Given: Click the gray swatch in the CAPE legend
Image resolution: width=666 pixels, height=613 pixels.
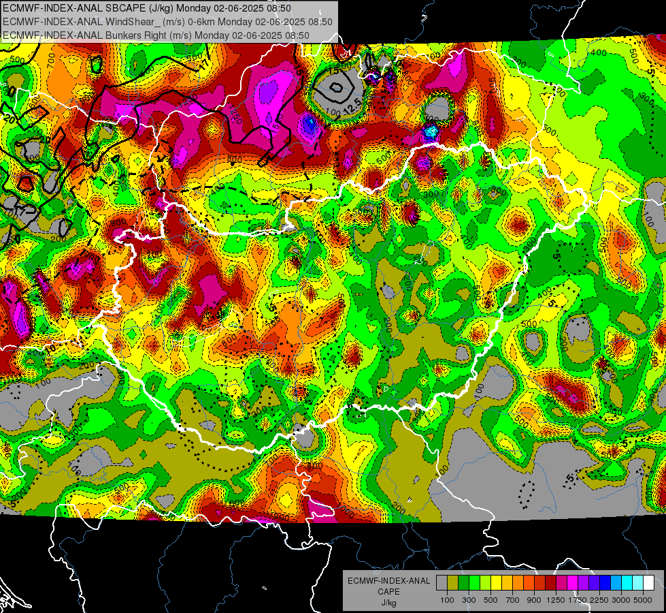Looking at the screenshot, I should click(x=442, y=583).
